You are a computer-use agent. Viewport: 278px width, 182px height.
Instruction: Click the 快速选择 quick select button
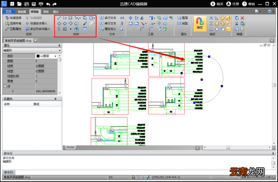click(x=13, y=18)
